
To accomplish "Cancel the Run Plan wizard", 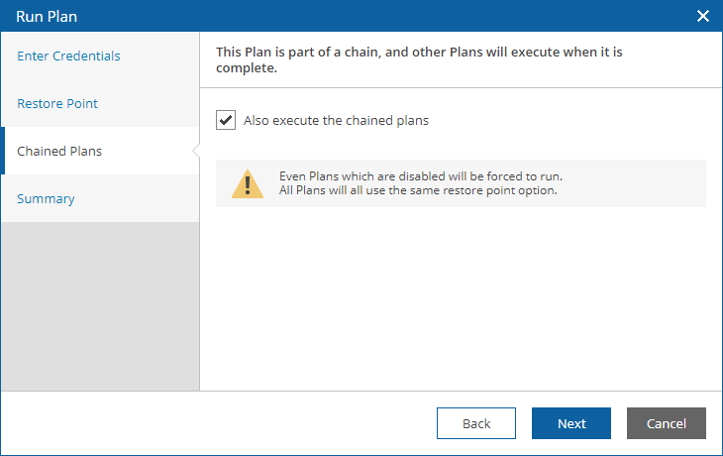I will point(667,423).
